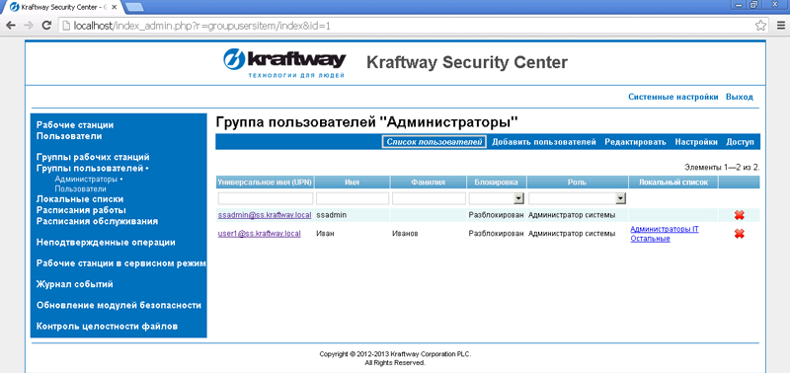Image resolution: width=790 pixels, height=373 pixels.
Task: Open Обновление модулей безопасности in sidebar
Action: click(x=118, y=306)
